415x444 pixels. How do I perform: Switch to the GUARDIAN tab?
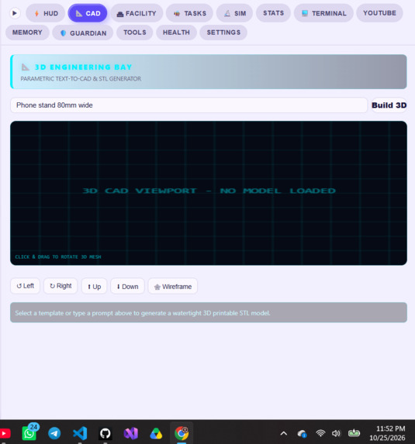[83, 33]
